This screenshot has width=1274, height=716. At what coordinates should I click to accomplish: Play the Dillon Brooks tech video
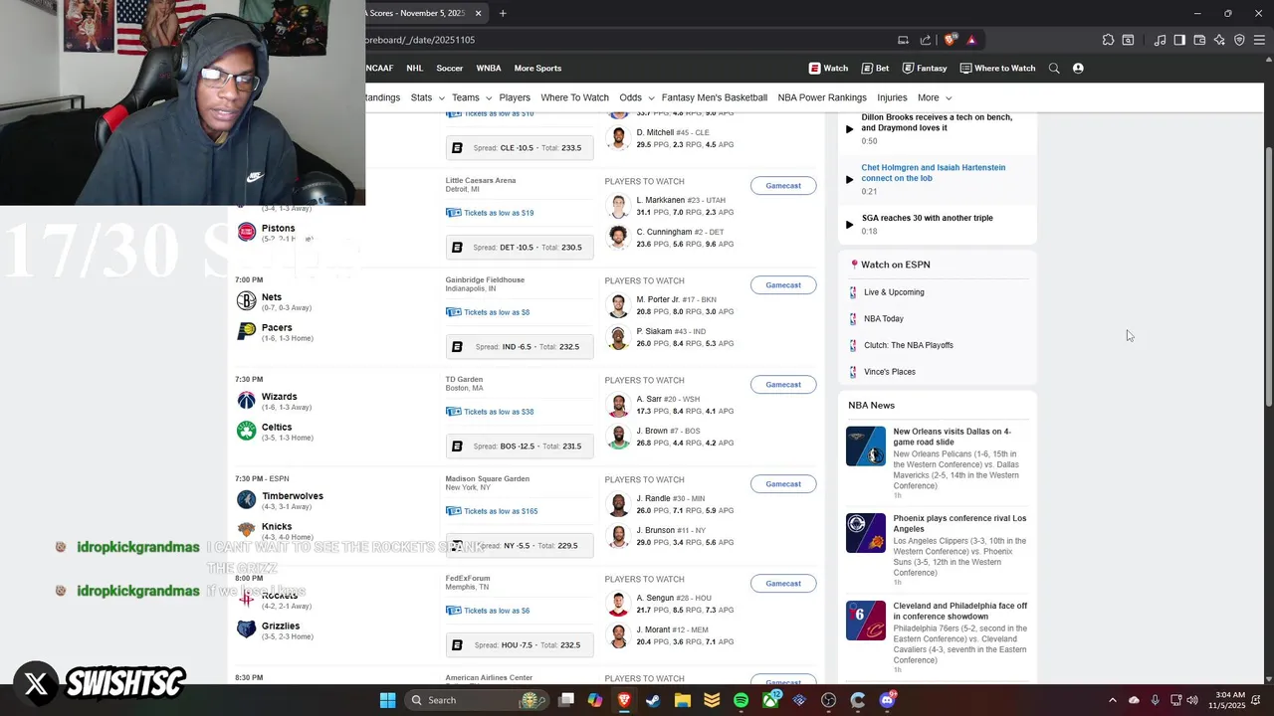pos(849,128)
